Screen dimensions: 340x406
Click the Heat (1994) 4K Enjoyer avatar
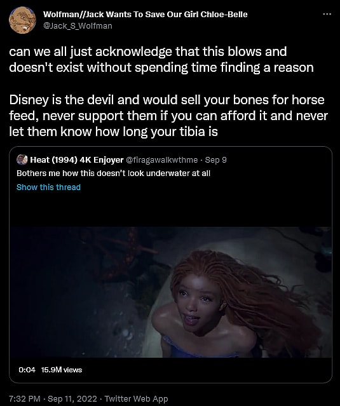[22, 159]
